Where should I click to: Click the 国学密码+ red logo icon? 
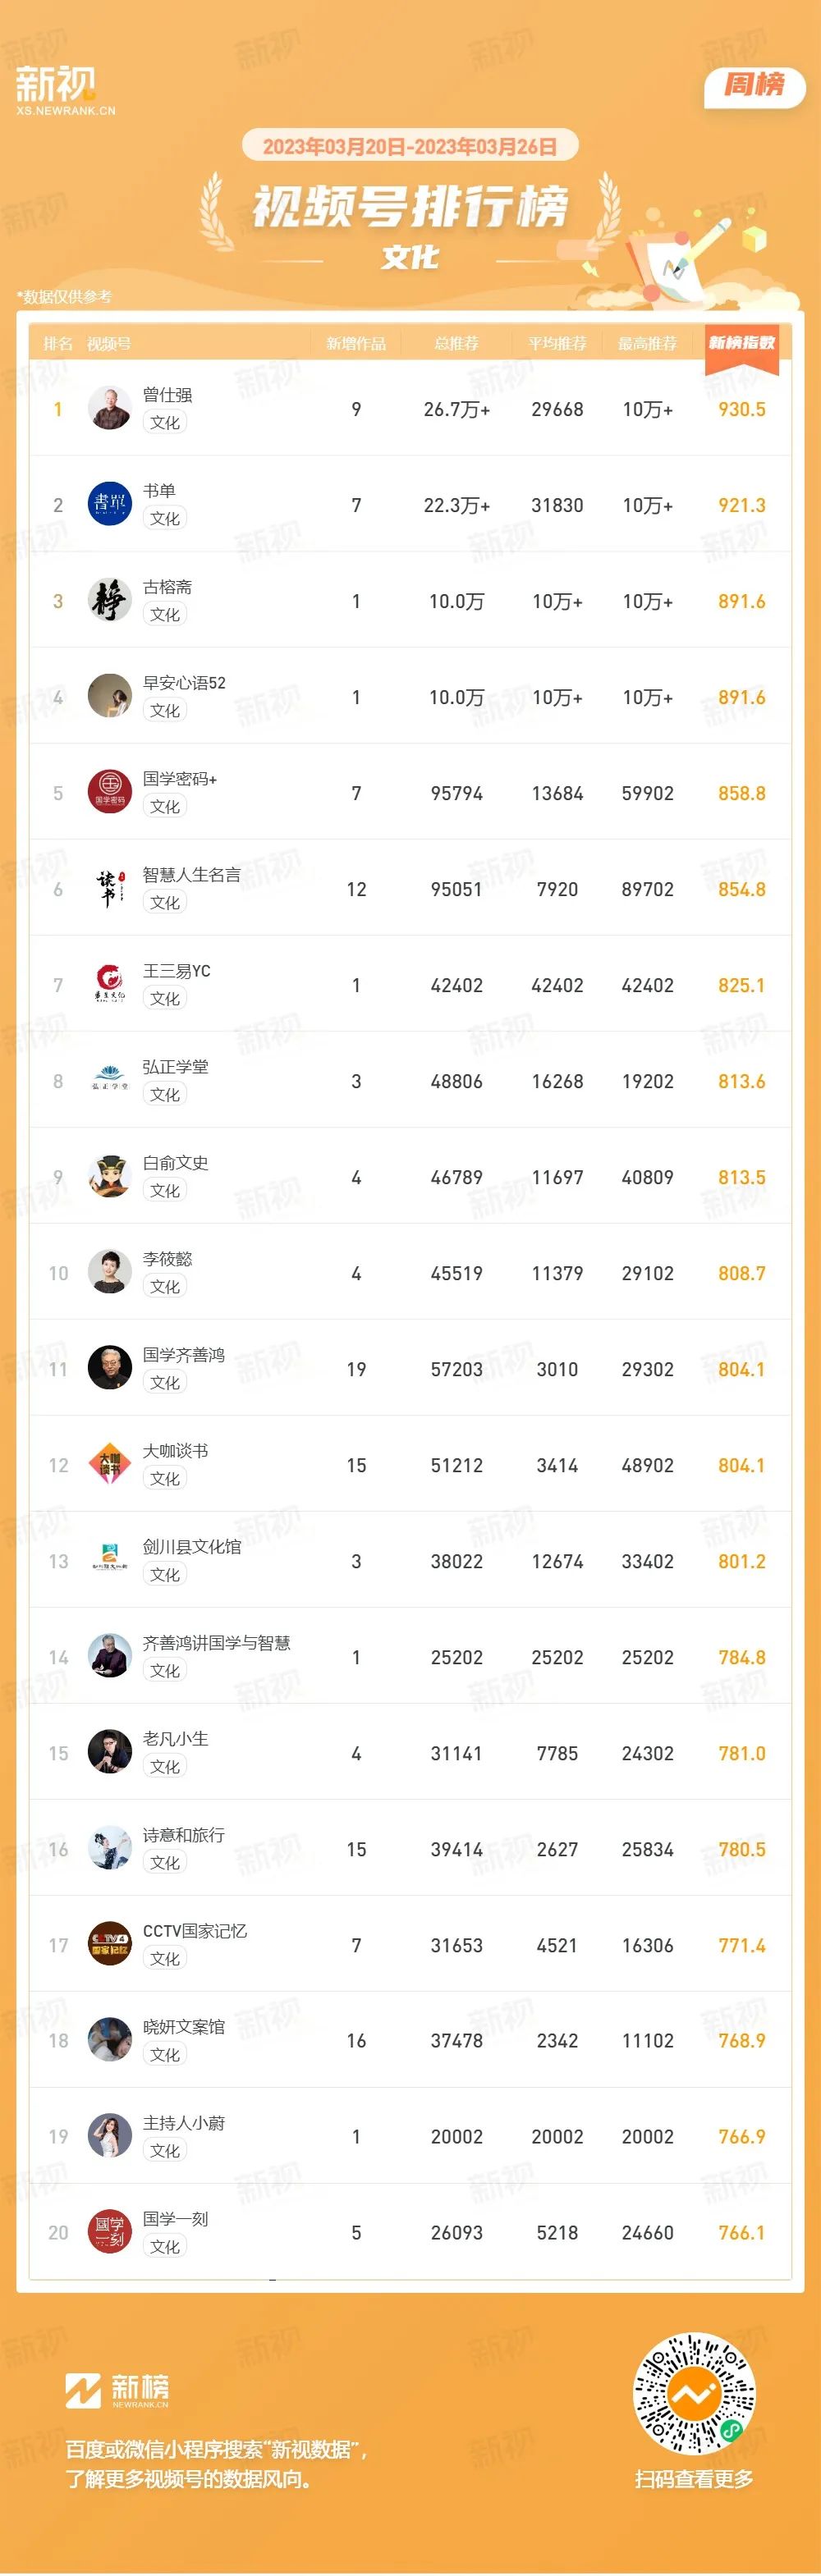point(109,792)
